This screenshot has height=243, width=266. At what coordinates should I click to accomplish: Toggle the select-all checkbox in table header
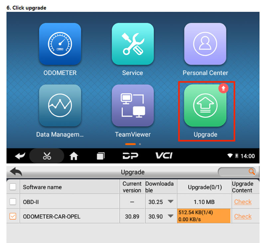(13, 187)
